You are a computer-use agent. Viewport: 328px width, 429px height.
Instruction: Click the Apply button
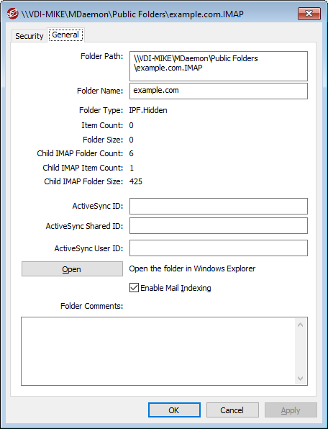(291, 410)
